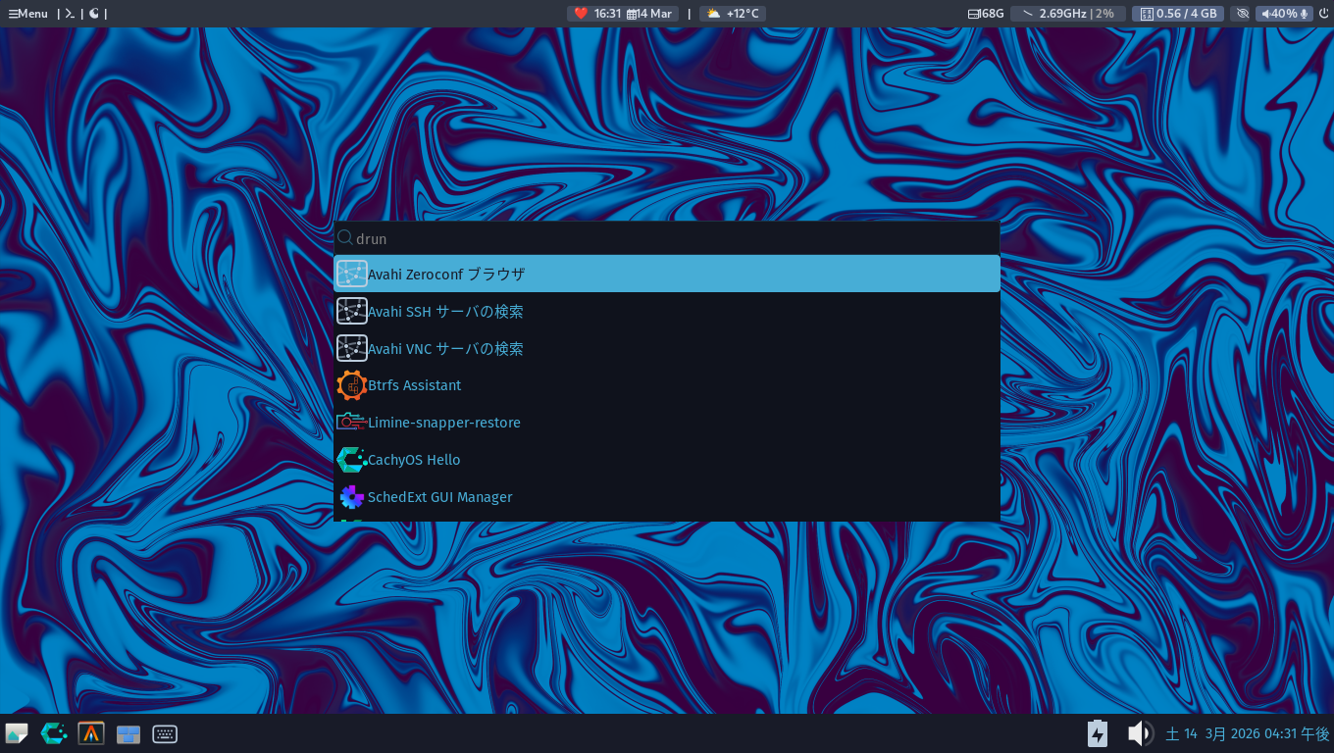
Task: Click the show desktop icon in bottom panel
Action: 17,733
